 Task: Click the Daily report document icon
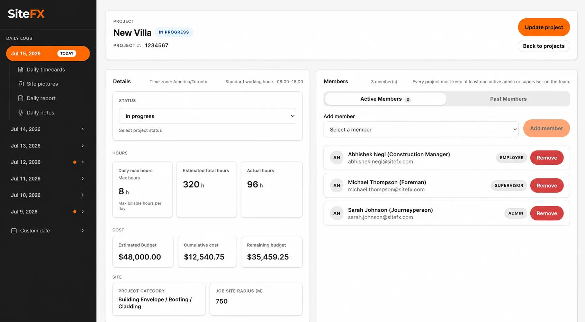point(21,98)
